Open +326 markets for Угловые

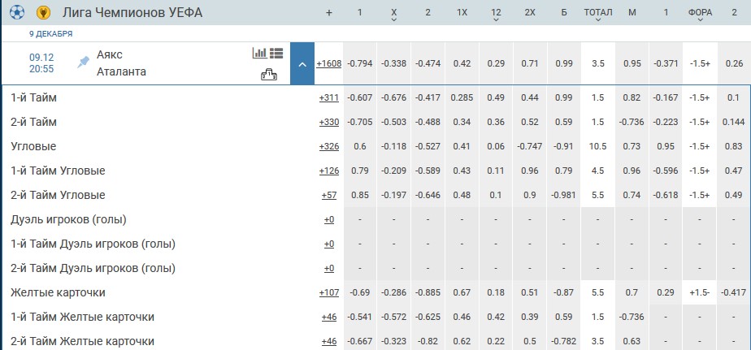pos(328,147)
